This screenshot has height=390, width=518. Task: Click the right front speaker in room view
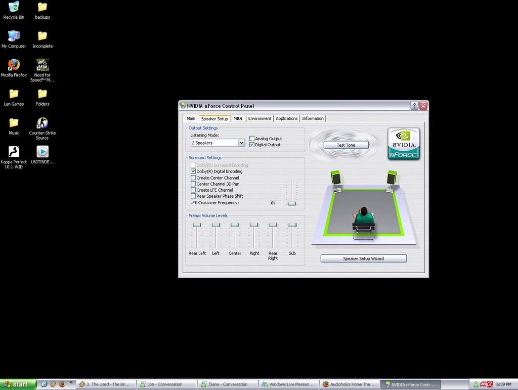click(x=392, y=180)
